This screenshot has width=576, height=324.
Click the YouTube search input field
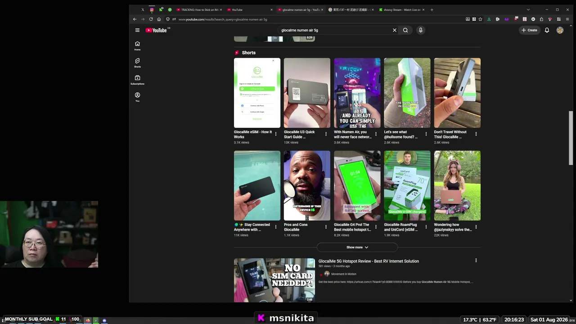pyautogui.click(x=335, y=30)
